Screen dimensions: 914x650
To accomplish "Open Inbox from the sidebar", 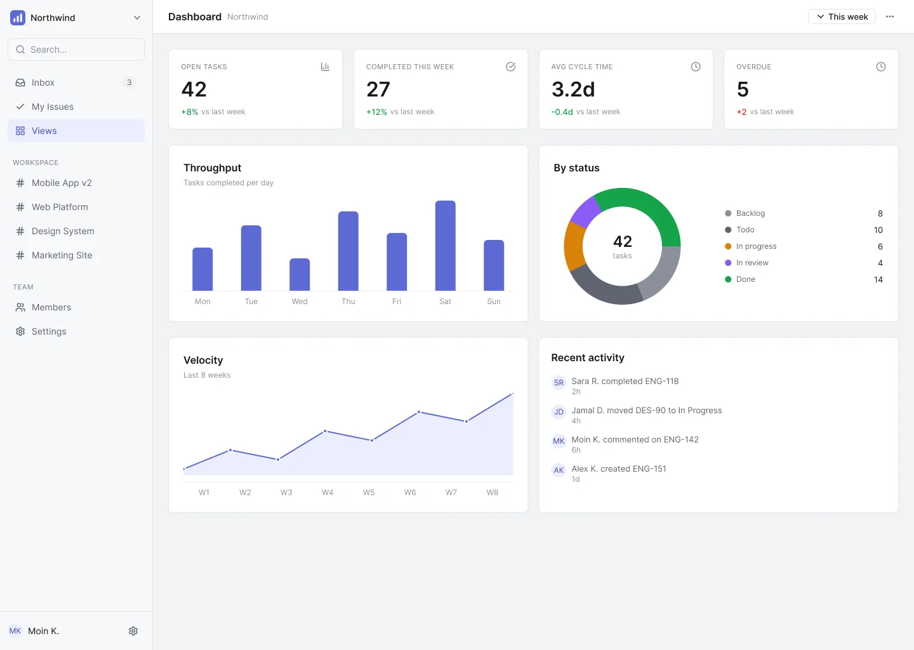I will (x=76, y=83).
